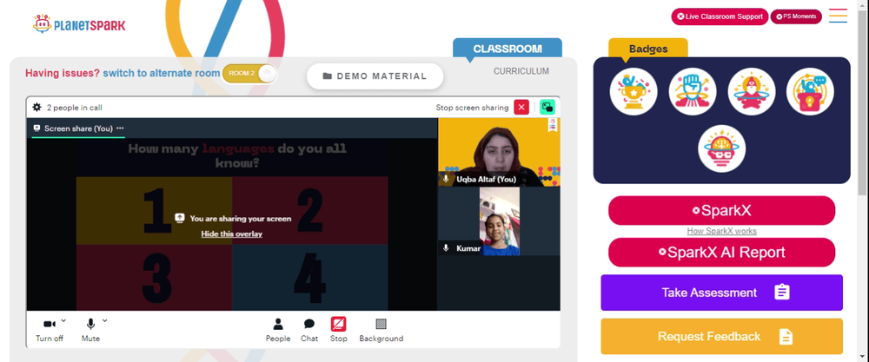Open Screen share three-dots options
The height and width of the screenshot is (362, 869).
(x=120, y=128)
